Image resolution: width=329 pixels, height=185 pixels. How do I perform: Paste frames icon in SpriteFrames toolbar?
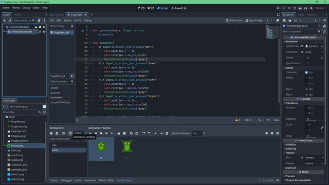(137, 134)
